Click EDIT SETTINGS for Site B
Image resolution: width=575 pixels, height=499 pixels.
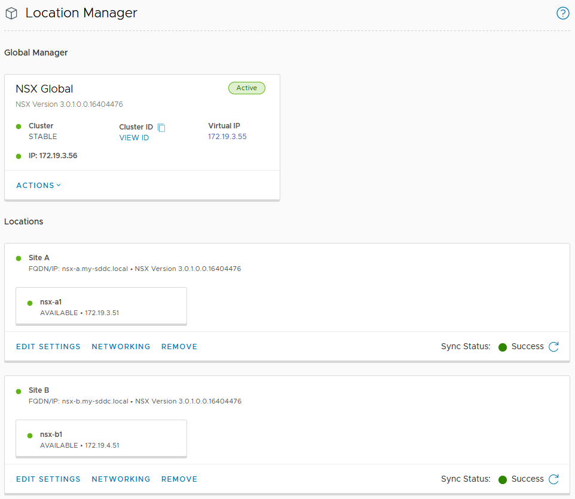click(48, 479)
